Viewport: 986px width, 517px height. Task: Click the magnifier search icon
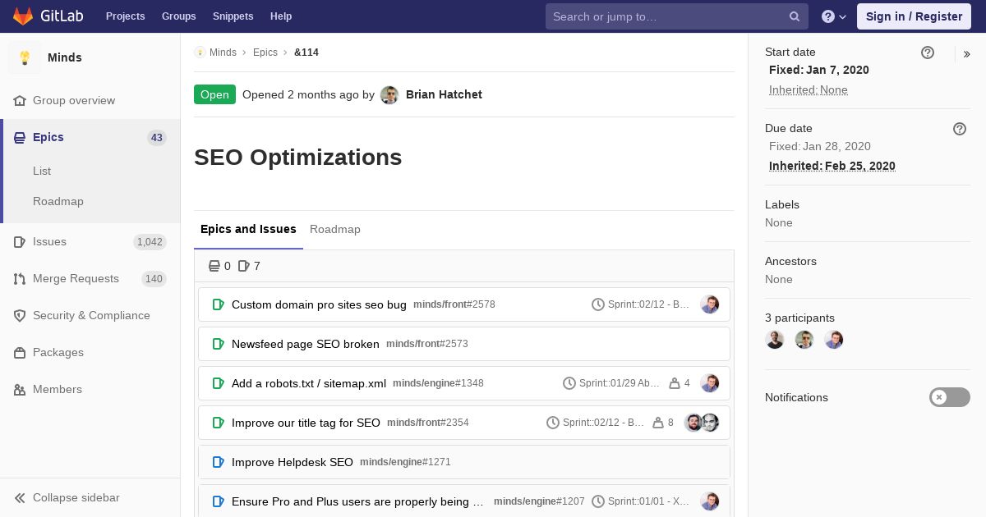795,16
